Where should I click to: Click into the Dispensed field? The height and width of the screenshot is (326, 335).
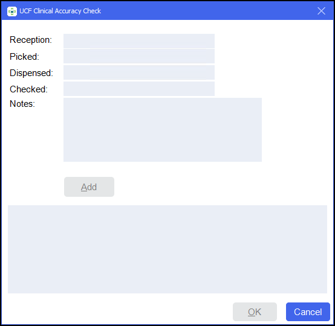point(139,72)
